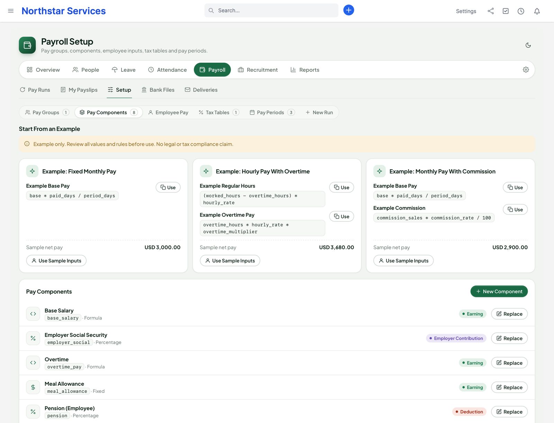Click into the Search field
The height and width of the screenshot is (423, 554).
point(271,10)
